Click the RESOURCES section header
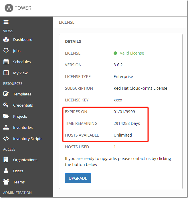The height and width of the screenshot is (198, 188). [x=13, y=84]
